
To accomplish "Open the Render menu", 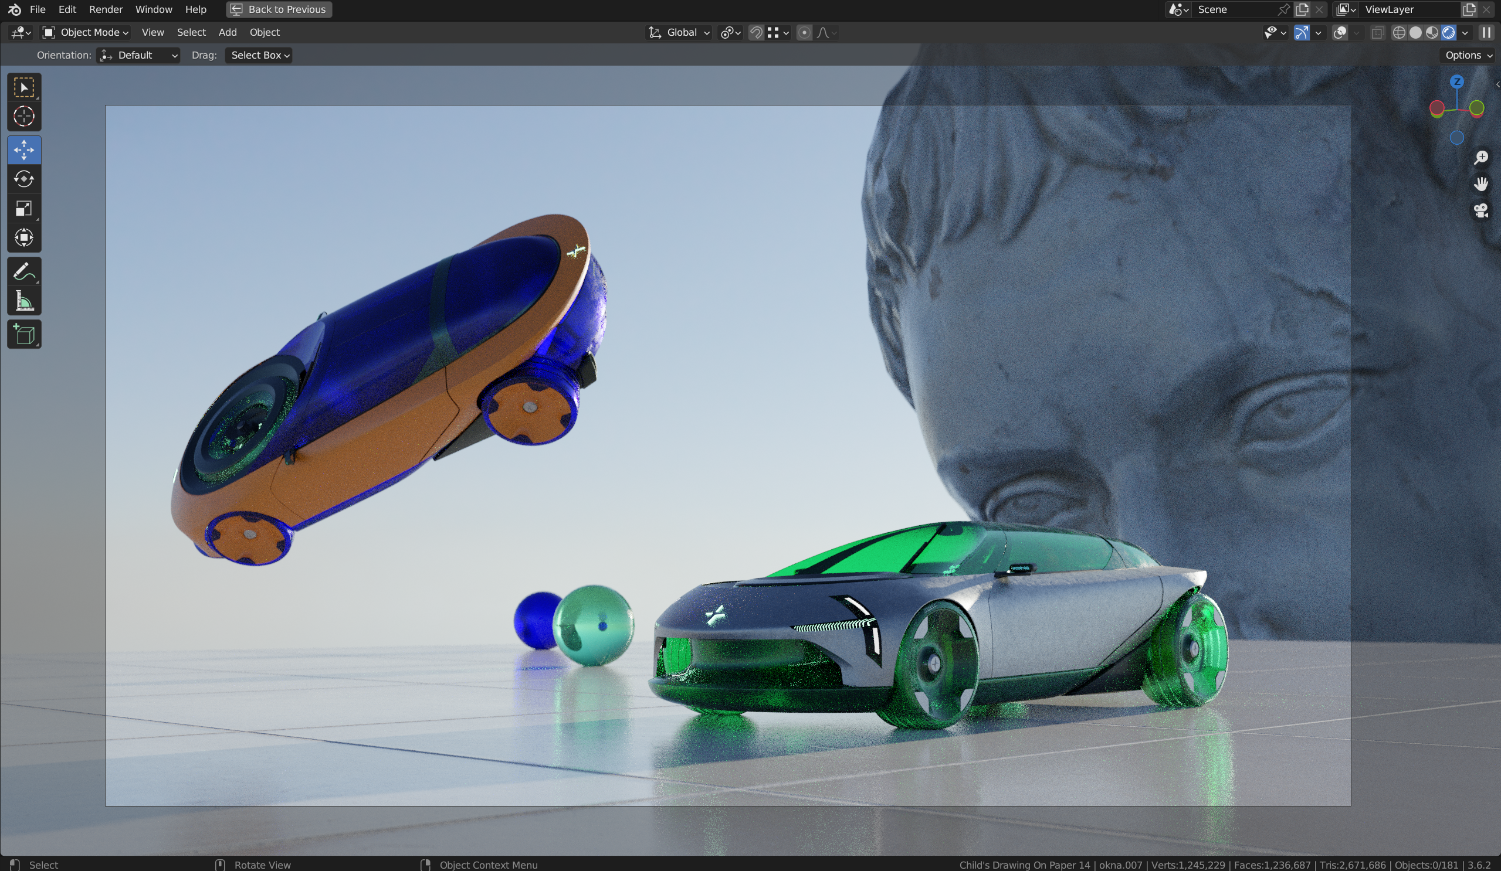I will (x=106, y=9).
